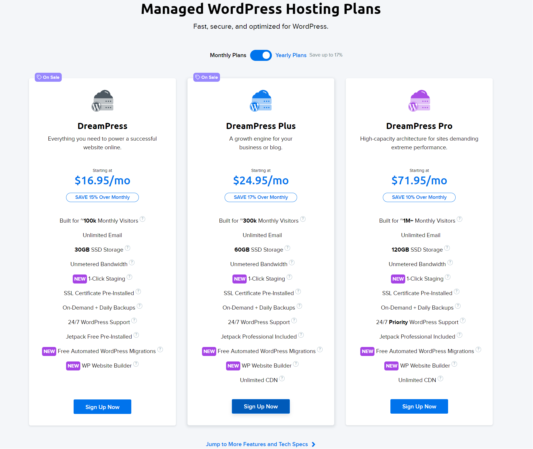The image size is (533, 449).
Task: Show info for DreamPress Unmetered Bandwidth
Action: coord(132,262)
